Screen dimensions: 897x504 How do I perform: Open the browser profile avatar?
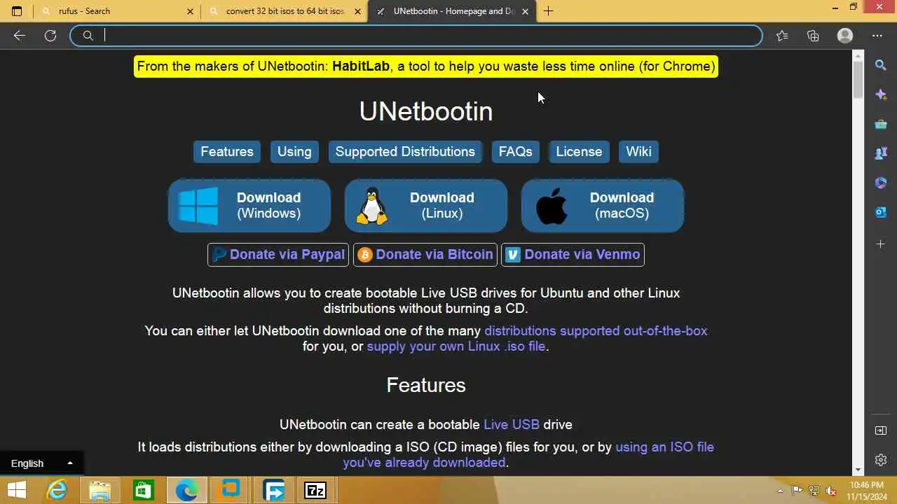click(845, 36)
